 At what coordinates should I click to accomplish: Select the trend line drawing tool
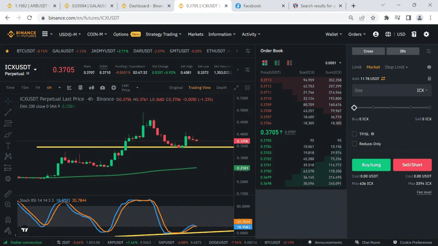8,112
